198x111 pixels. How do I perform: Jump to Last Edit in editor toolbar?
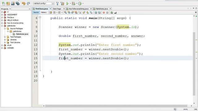pos(51,12)
